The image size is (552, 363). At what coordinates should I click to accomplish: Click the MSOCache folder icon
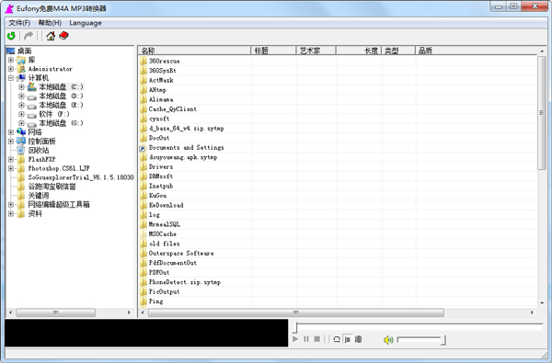[x=144, y=234]
